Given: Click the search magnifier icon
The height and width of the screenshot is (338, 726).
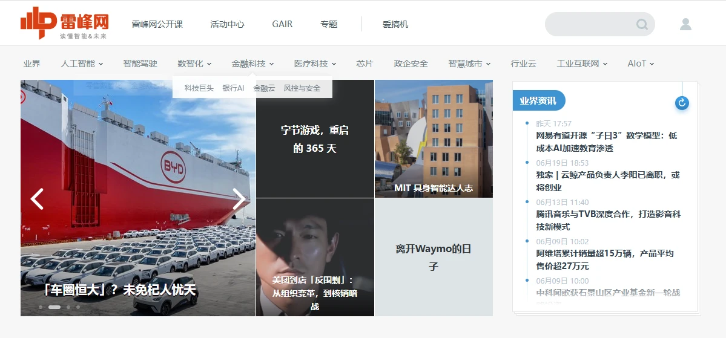Looking at the screenshot, I should [x=642, y=24].
